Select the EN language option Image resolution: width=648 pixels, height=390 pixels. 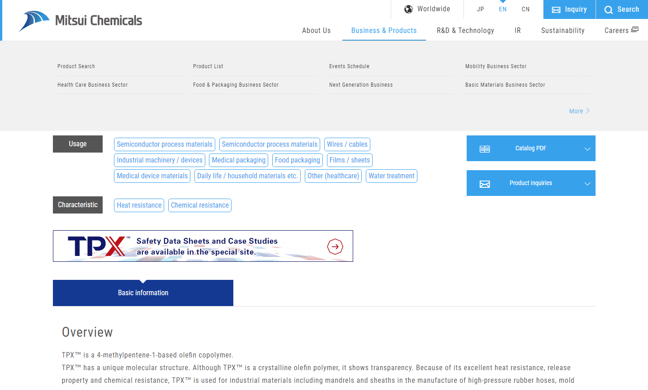502,9
